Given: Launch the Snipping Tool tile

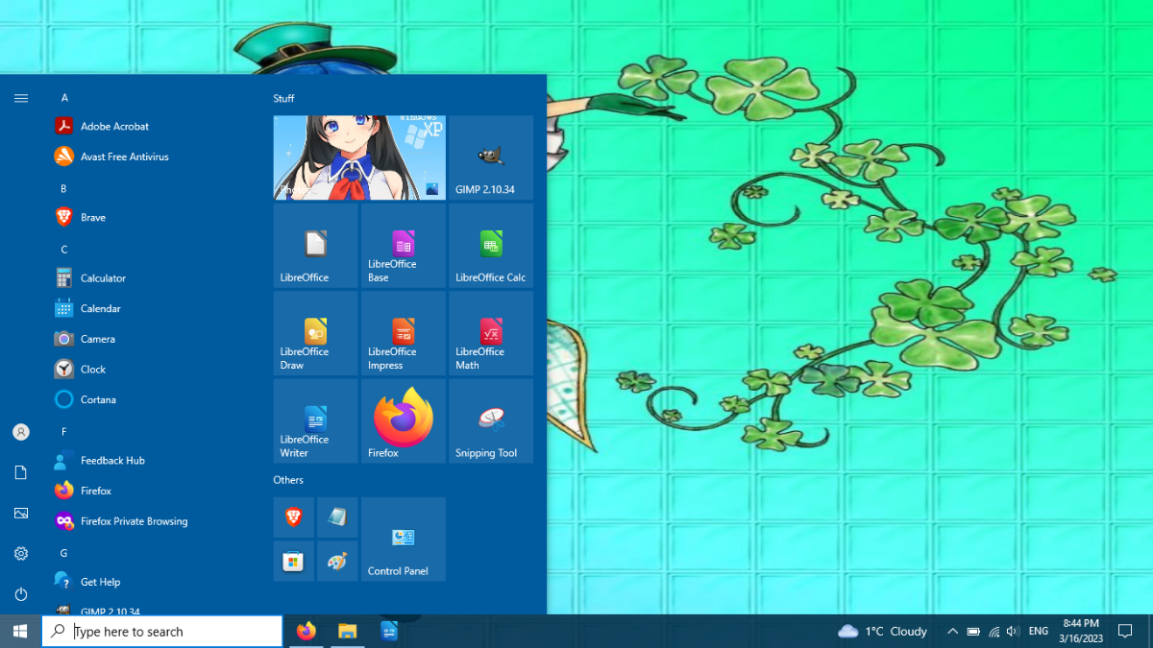Looking at the screenshot, I should click(491, 420).
